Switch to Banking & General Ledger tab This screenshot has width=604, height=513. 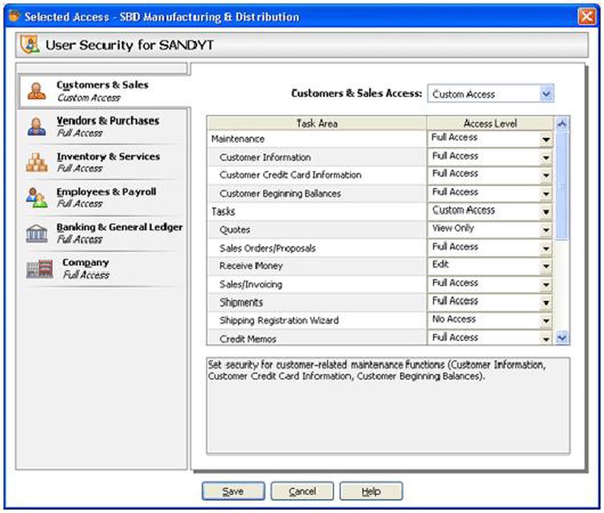[102, 233]
